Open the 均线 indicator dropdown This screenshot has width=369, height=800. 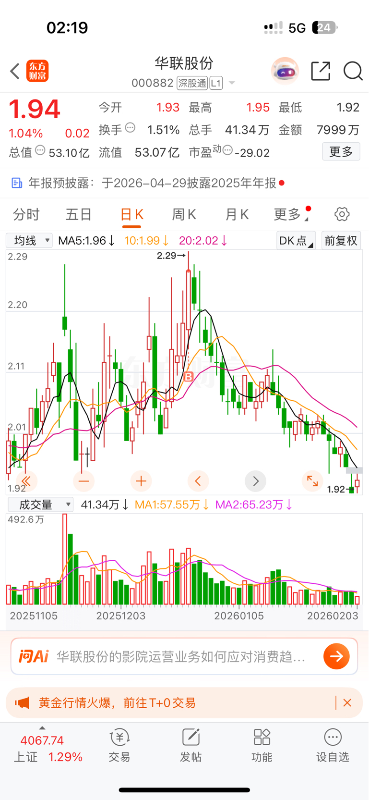click(x=29, y=240)
